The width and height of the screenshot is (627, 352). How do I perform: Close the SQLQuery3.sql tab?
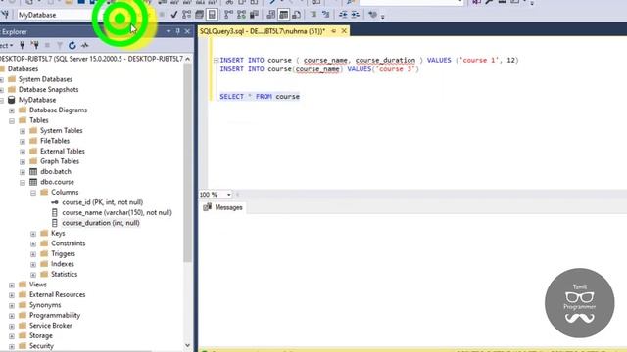tap(344, 31)
